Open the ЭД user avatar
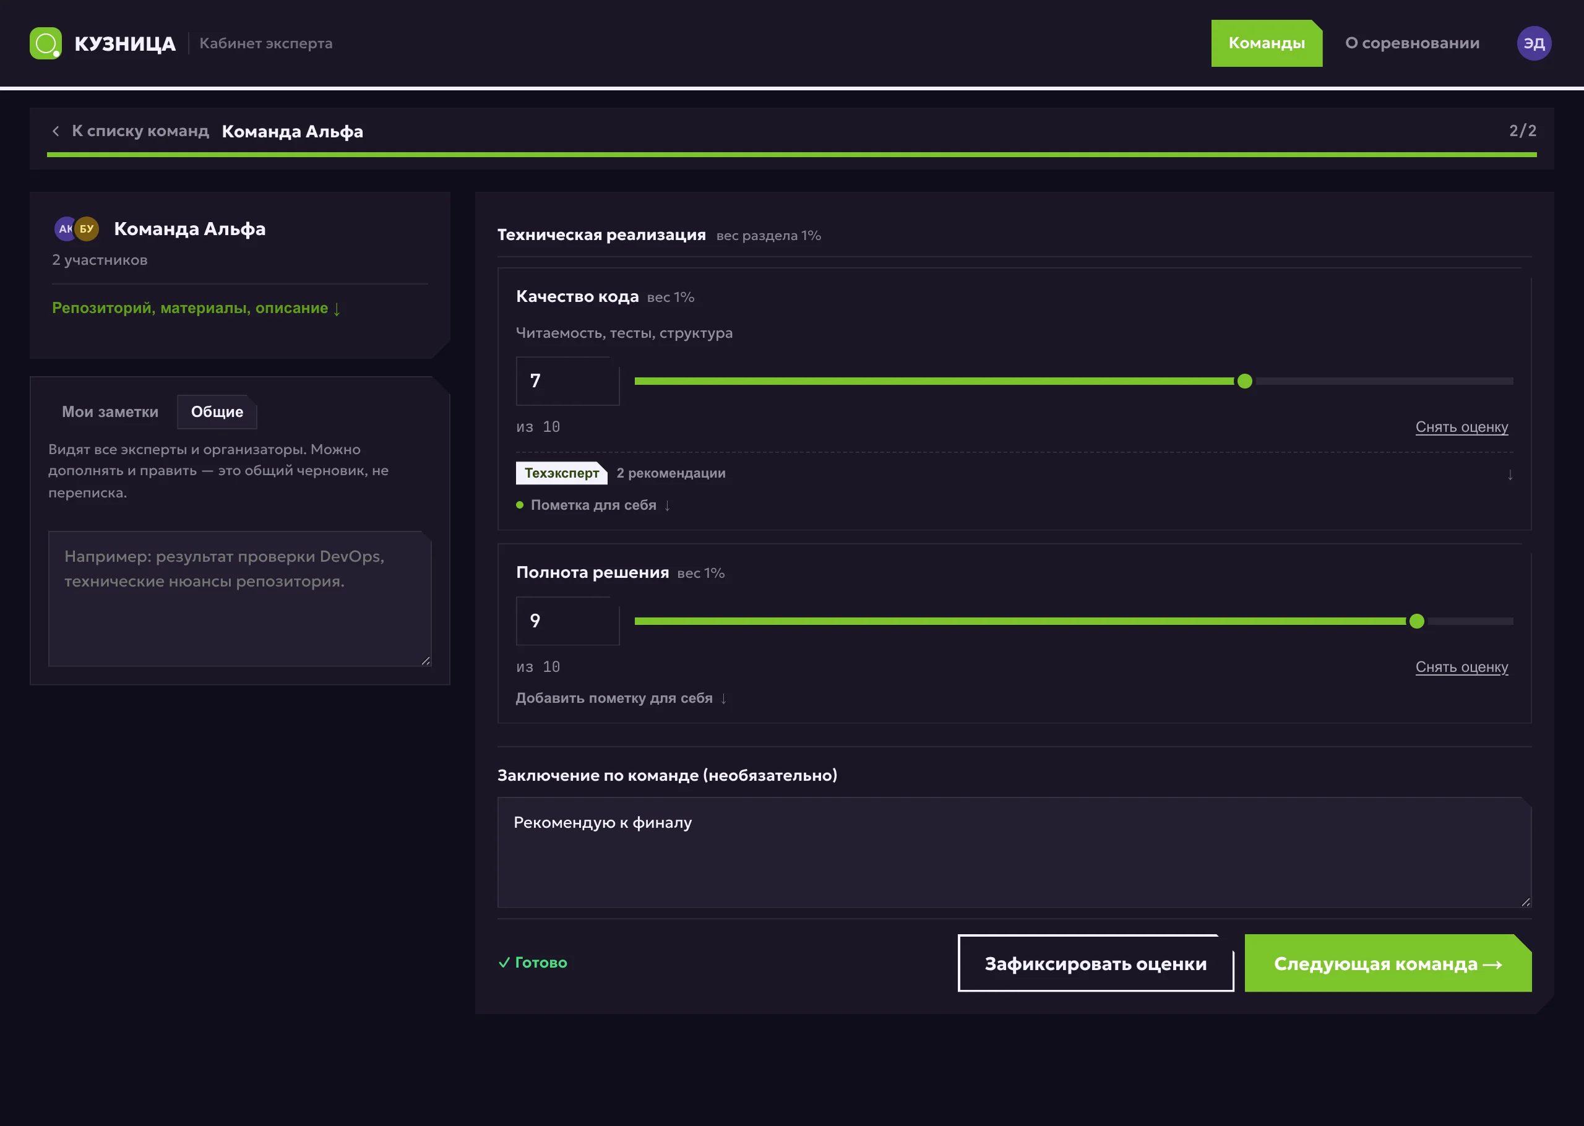 click(x=1533, y=43)
